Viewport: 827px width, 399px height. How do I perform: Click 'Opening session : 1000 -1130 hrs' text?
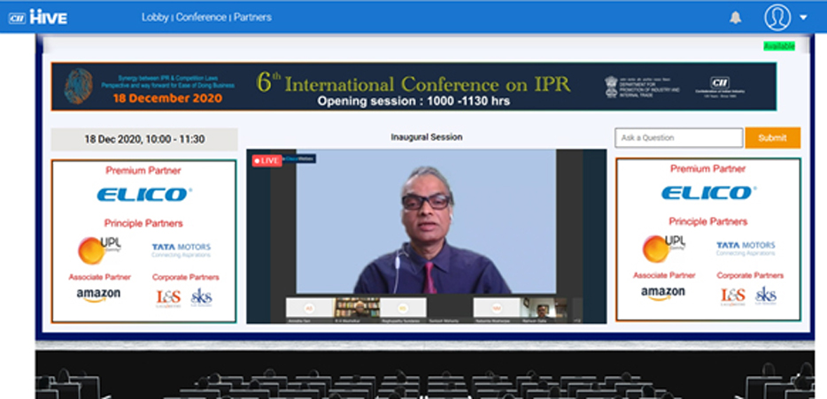point(413,101)
